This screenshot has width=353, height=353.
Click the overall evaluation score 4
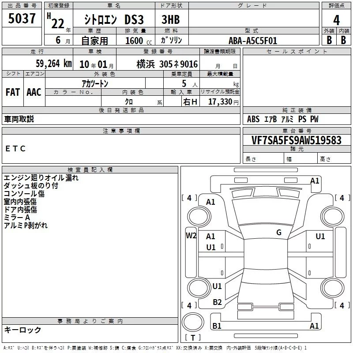pos(336,20)
